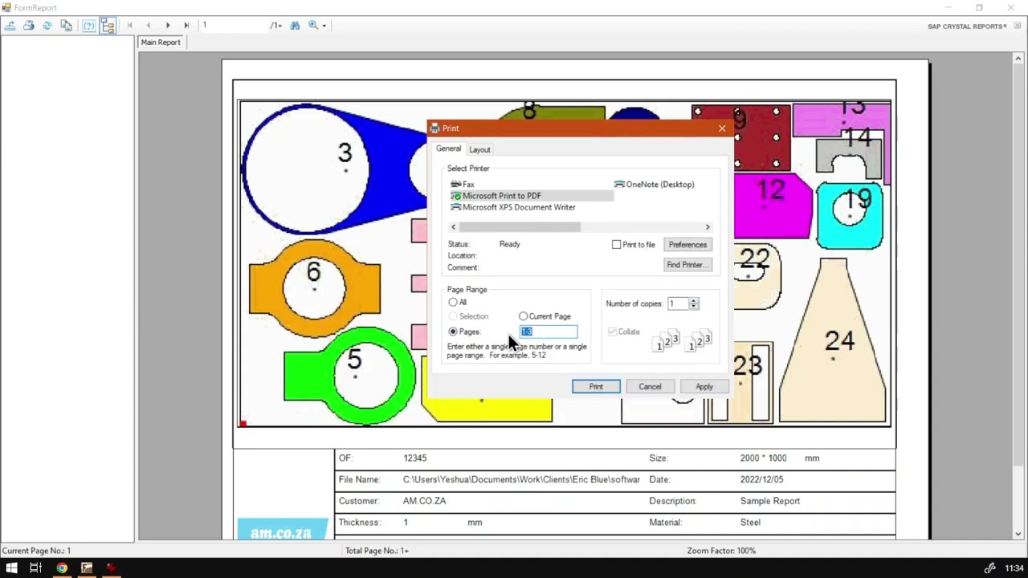
Task: Switch to the Layout tab in Print dialog
Action: point(479,149)
